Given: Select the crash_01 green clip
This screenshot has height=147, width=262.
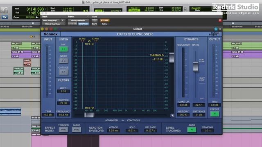Looking at the screenshot, I should (18, 71).
